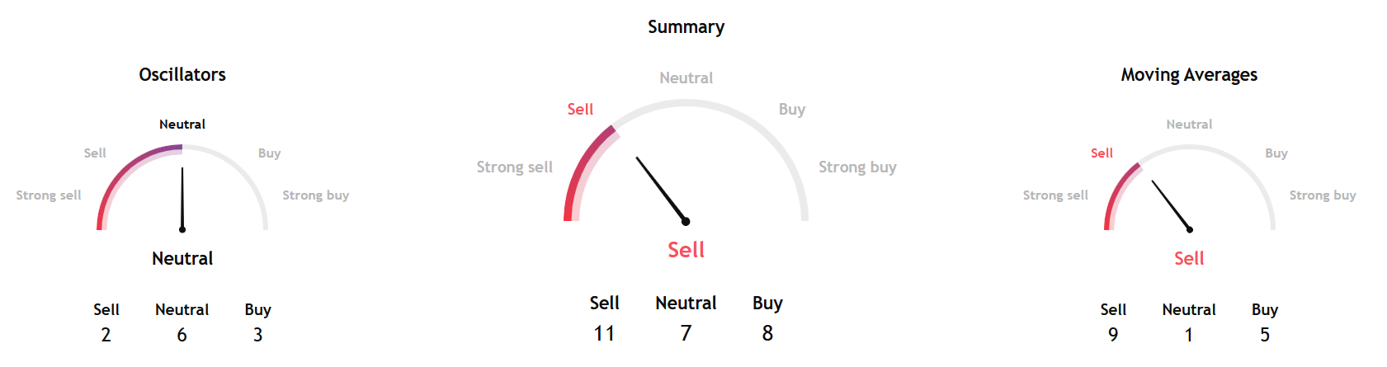Click the Moving Averages gauge needle

1171,205
